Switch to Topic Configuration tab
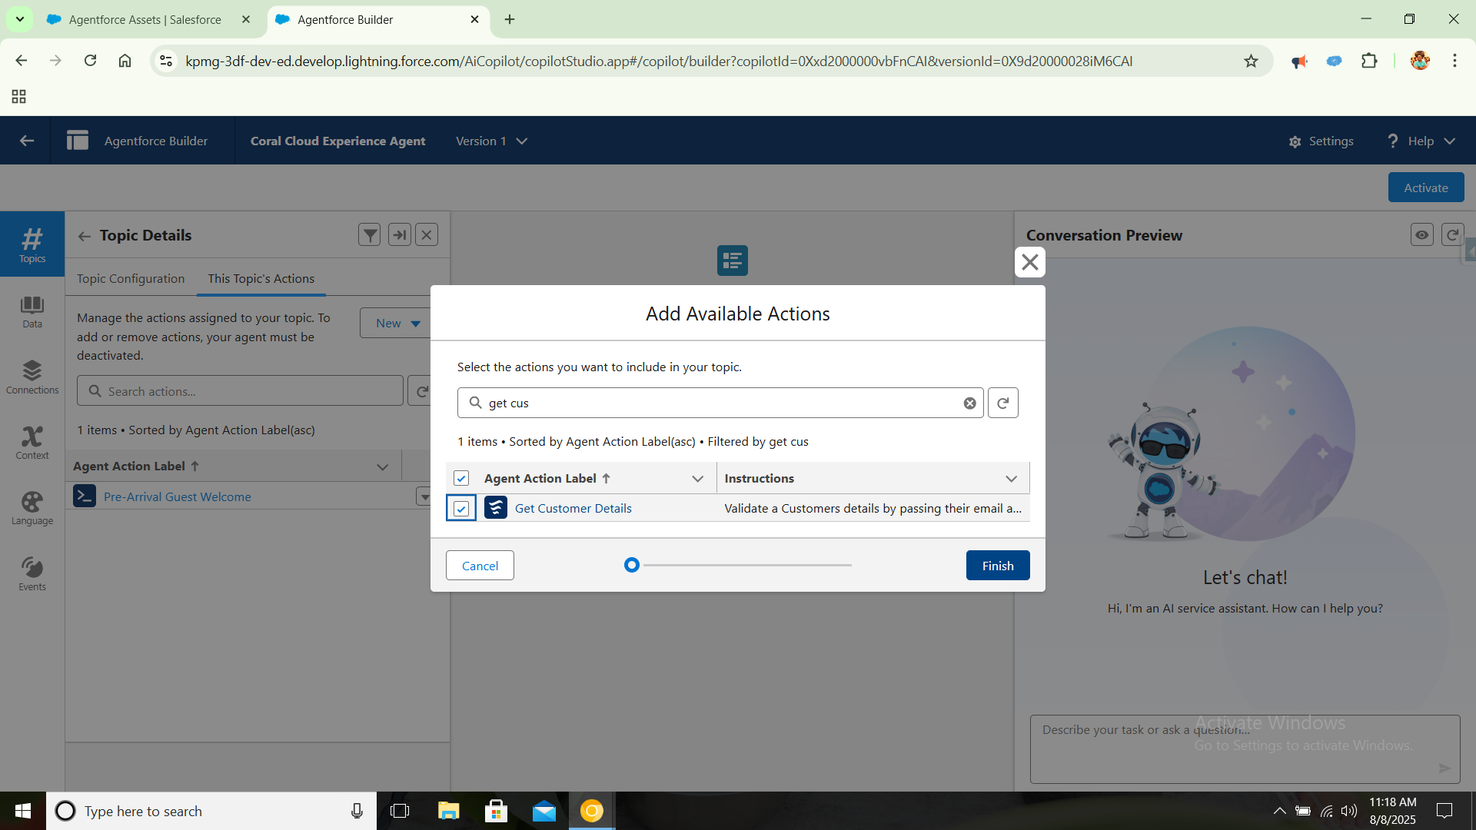The width and height of the screenshot is (1476, 830). click(131, 278)
